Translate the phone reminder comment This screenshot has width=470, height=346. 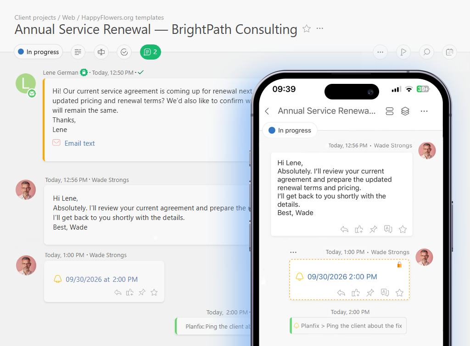coord(385,292)
